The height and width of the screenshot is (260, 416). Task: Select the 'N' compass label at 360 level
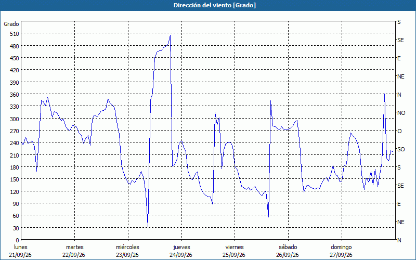coord(399,95)
